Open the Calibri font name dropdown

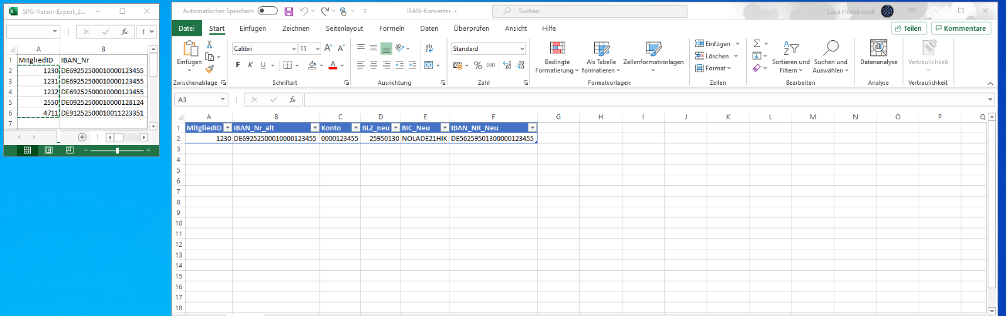[294, 48]
